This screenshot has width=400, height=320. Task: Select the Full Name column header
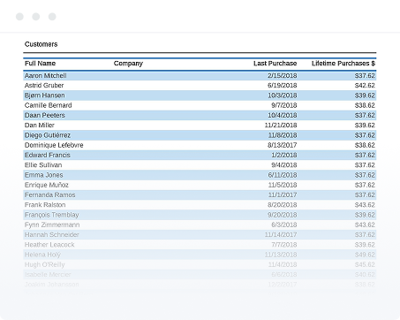click(40, 64)
